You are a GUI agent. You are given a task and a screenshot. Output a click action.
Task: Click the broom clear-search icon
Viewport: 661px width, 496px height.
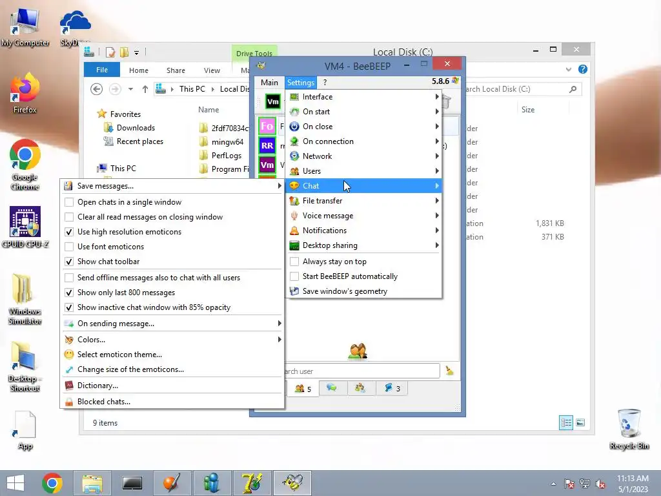point(449,371)
